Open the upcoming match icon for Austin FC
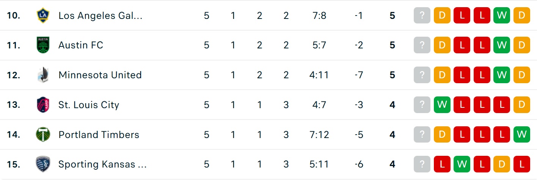Image resolution: width=537 pixels, height=180 pixels. (422, 45)
